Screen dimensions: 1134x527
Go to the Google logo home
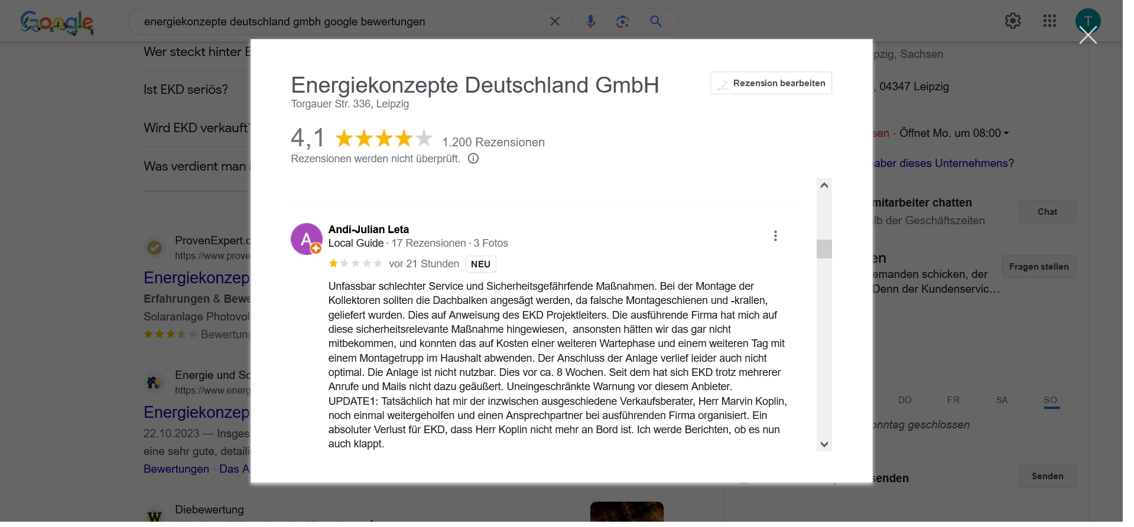tap(57, 22)
